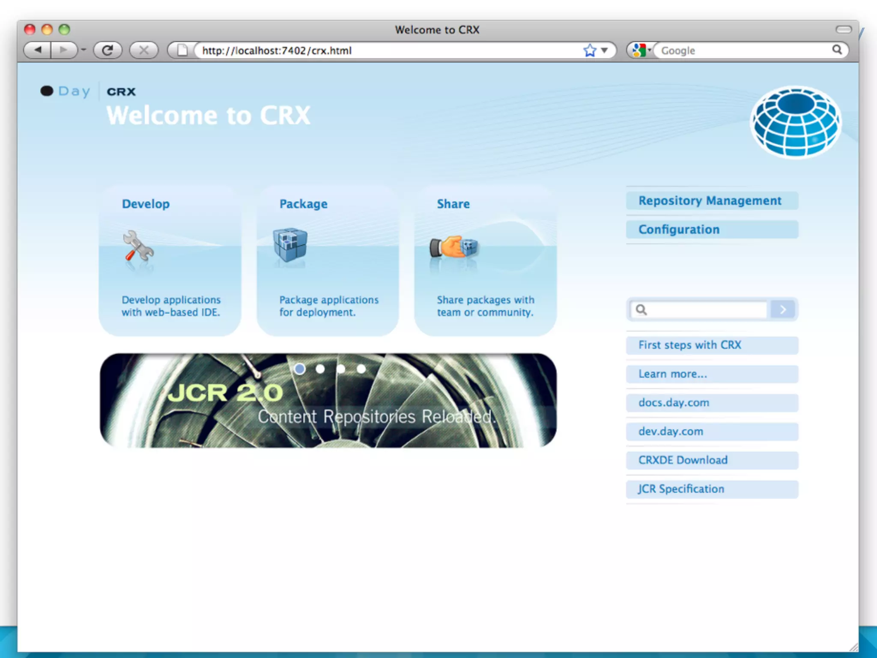Click the Share hand icon
Screen dimensions: 877x658
(454, 247)
